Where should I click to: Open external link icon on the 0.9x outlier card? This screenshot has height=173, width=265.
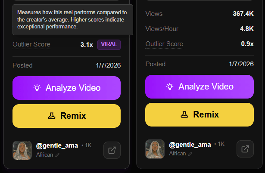pyautogui.click(x=245, y=149)
